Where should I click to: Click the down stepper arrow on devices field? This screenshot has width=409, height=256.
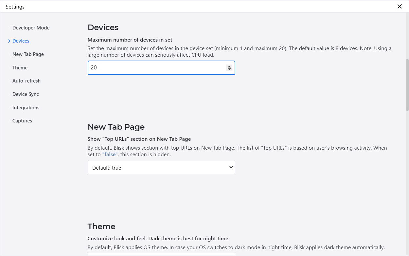229,69
